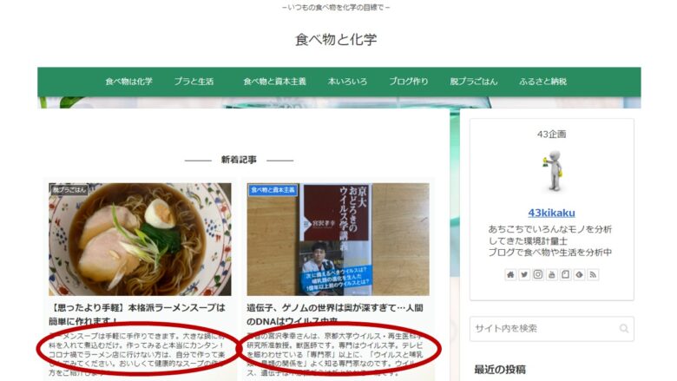
Task: Open the ふるさと納税 menu item
Action: (x=542, y=82)
